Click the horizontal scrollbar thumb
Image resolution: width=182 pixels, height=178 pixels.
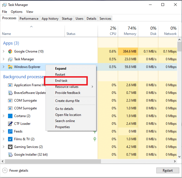point(53,161)
